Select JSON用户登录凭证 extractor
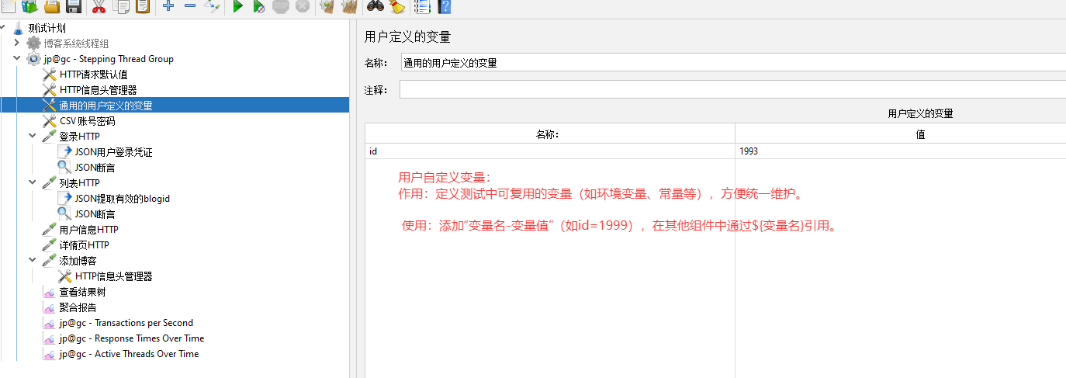1066x378 pixels. tap(113, 152)
